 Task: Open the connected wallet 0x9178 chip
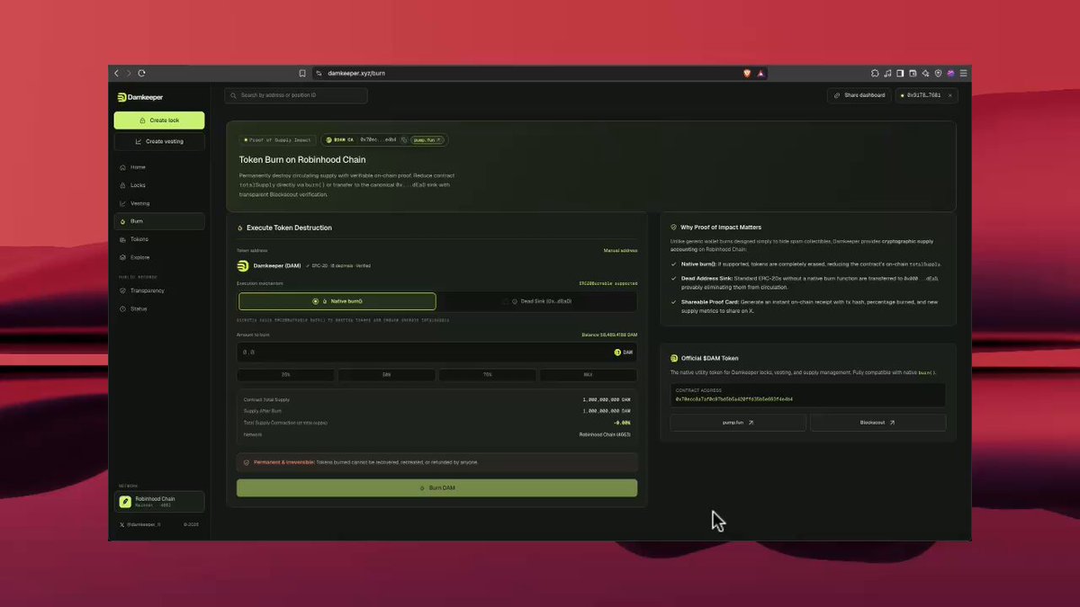pos(925,95)
